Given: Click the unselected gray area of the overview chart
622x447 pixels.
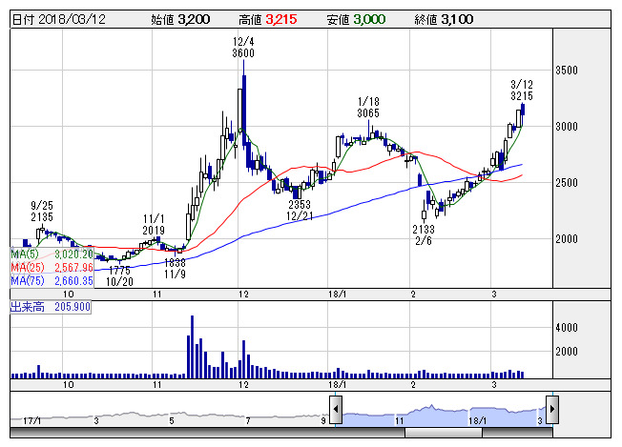Looking at the screenshot, I should click(172, 415).
